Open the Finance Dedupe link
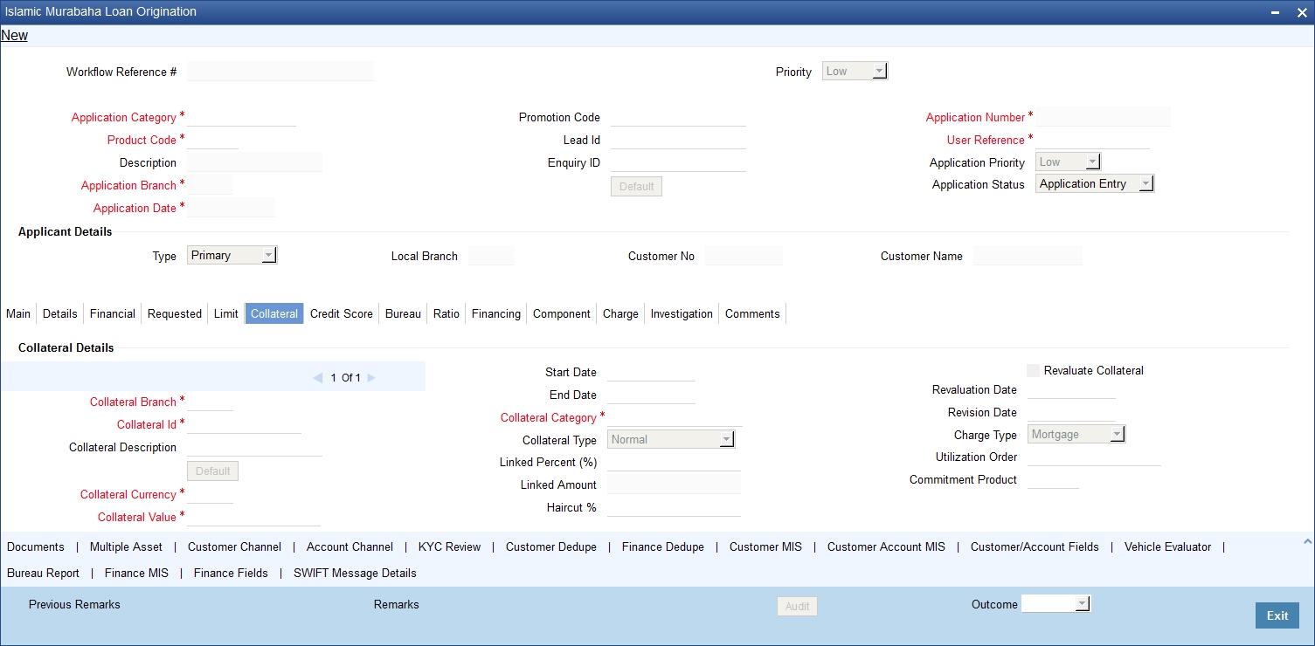Viewport: 1315px width, 646px height. [663, 546]
